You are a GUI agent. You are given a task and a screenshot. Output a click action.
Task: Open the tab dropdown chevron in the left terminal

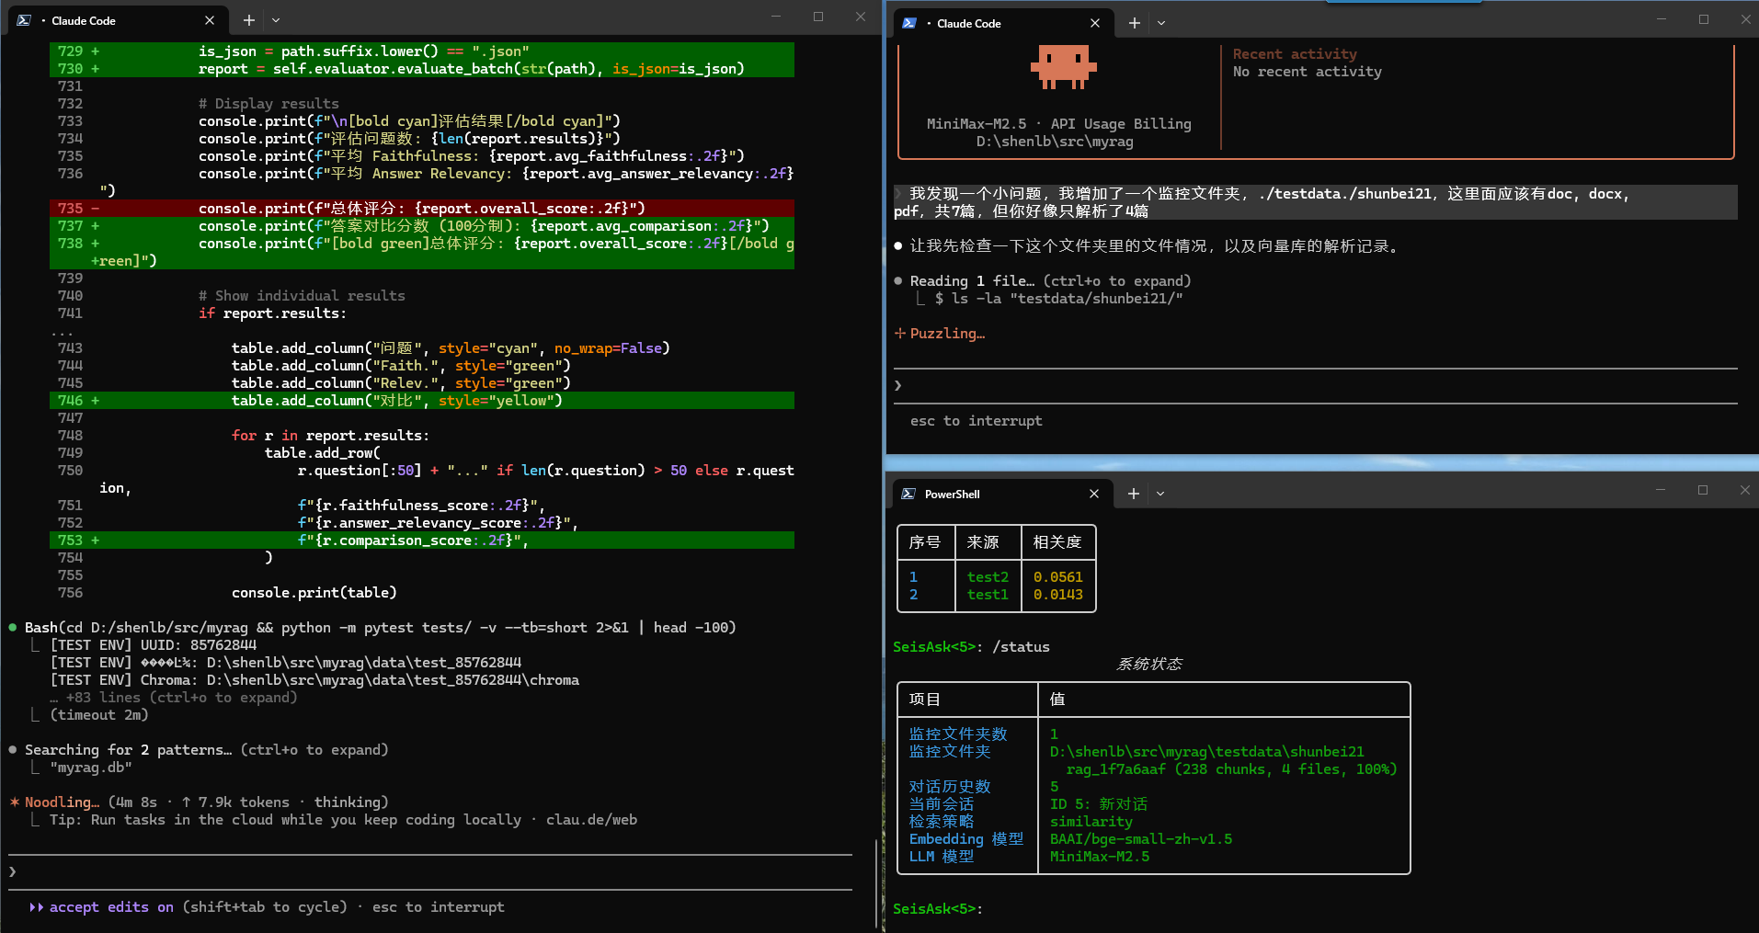coord(276,19)
